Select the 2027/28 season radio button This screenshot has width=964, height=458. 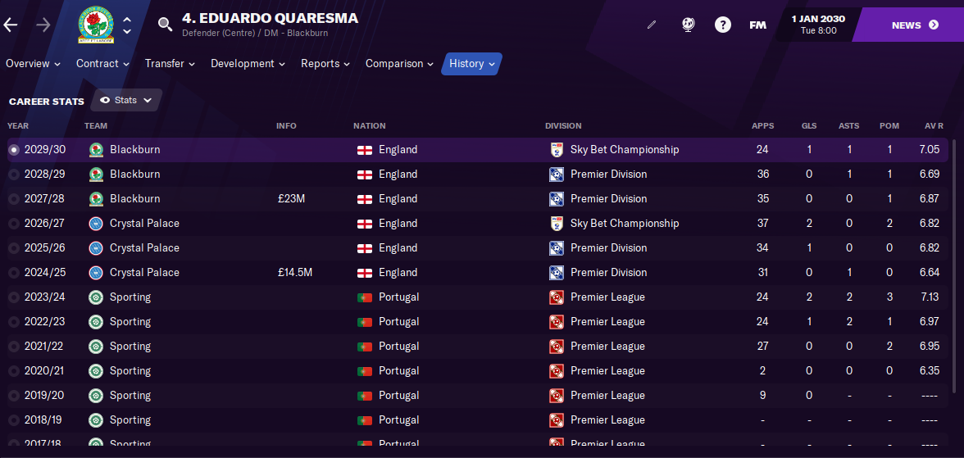pyautogui.click(x=14, y=198)
